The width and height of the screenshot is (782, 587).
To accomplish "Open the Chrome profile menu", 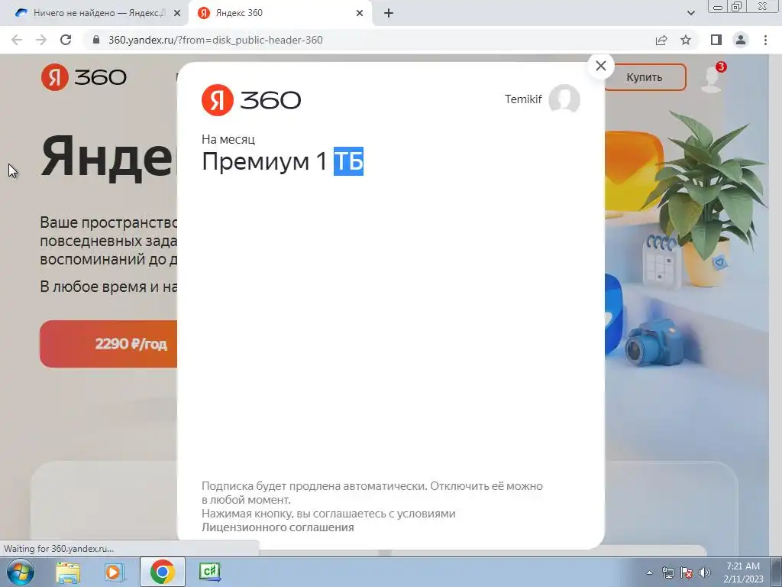I will pyautogui.click(x=741, y=40).
